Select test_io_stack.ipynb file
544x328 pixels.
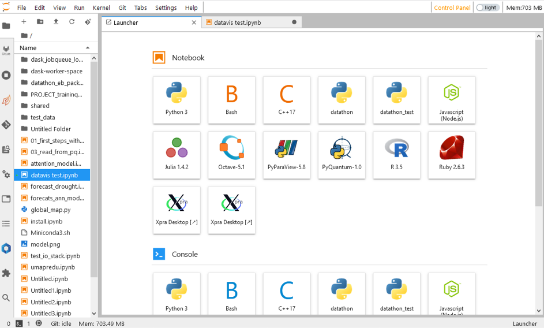coord(52,256)
